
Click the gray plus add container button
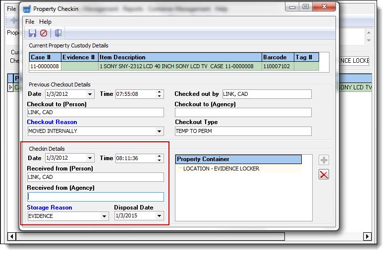[x=324, y=160]
